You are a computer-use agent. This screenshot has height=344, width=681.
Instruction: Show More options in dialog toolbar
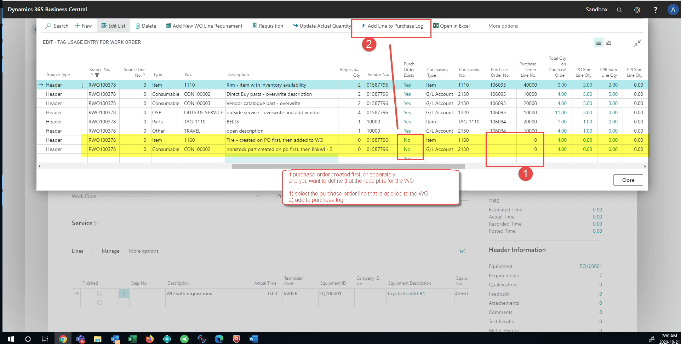pos(503,26)
